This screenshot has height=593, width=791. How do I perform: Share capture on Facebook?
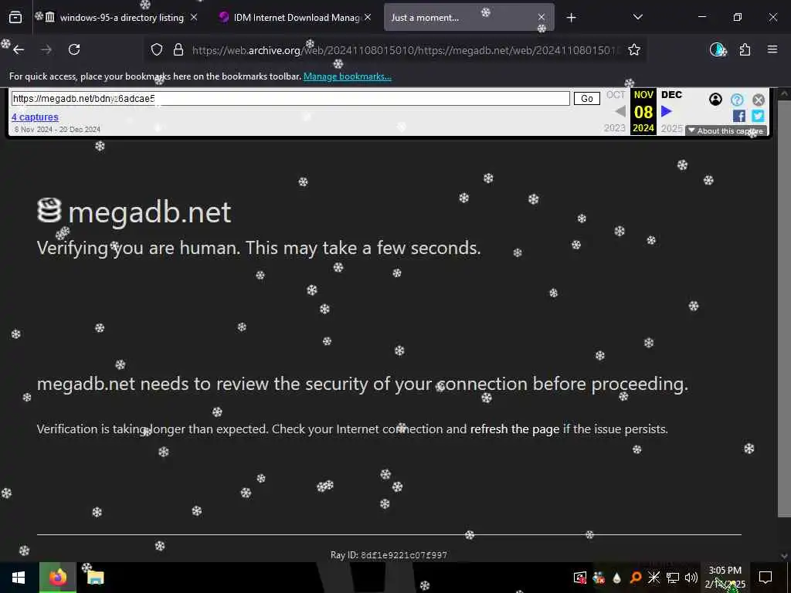pos(739,116)
